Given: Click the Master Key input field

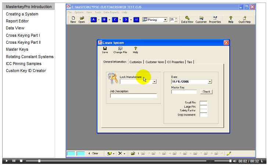Looking at the screenshot, I should 184,92.
